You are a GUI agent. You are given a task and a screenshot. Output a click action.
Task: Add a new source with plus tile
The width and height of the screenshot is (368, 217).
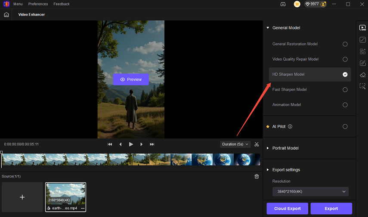click(22, 197)
